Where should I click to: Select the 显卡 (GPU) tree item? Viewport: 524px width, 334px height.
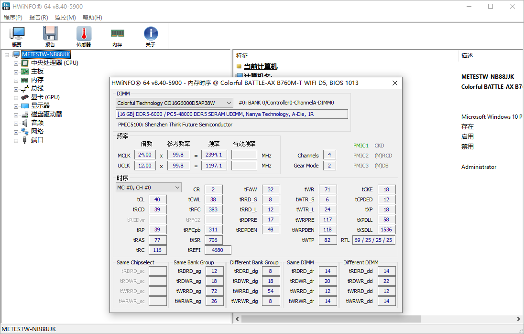[45, 97]
